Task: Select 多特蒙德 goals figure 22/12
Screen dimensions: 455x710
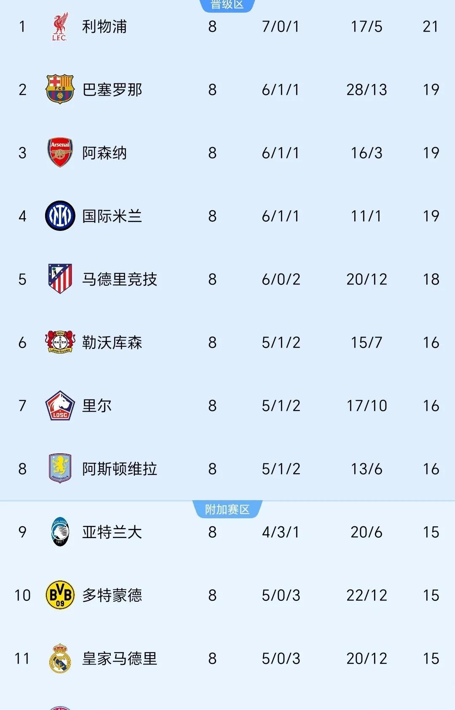Action: [x=367, y=595]
